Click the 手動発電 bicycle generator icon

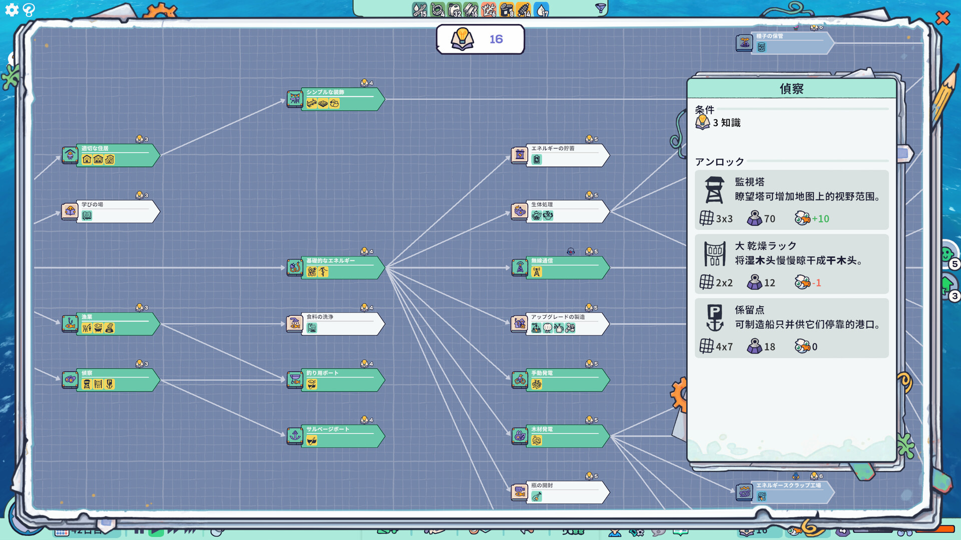click(x=520, y=379)
